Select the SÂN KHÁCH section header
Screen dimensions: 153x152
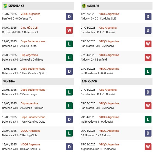[89, 81]
